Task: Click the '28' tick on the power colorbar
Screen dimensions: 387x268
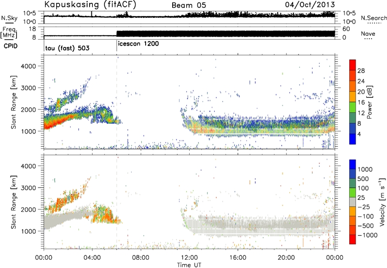Action: tap(361, 71)
